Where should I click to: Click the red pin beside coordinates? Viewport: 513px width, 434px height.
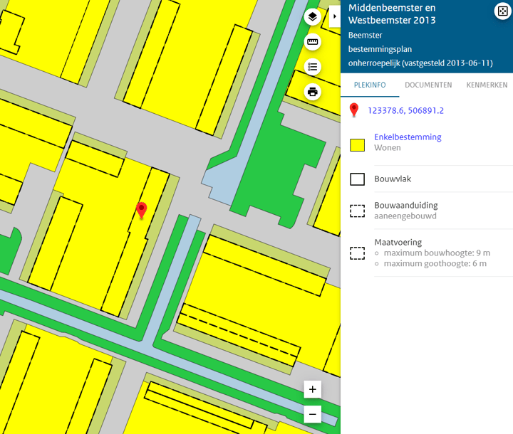pyautogui.click(x=354, y=110)
